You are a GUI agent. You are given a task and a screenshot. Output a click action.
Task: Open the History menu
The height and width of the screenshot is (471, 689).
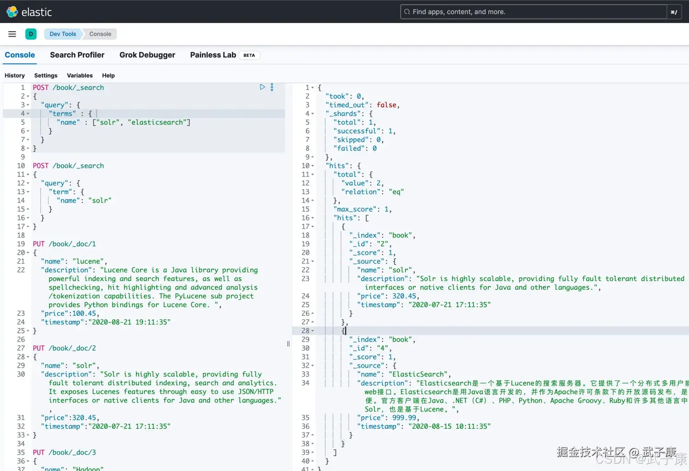(x=15, y=75)
